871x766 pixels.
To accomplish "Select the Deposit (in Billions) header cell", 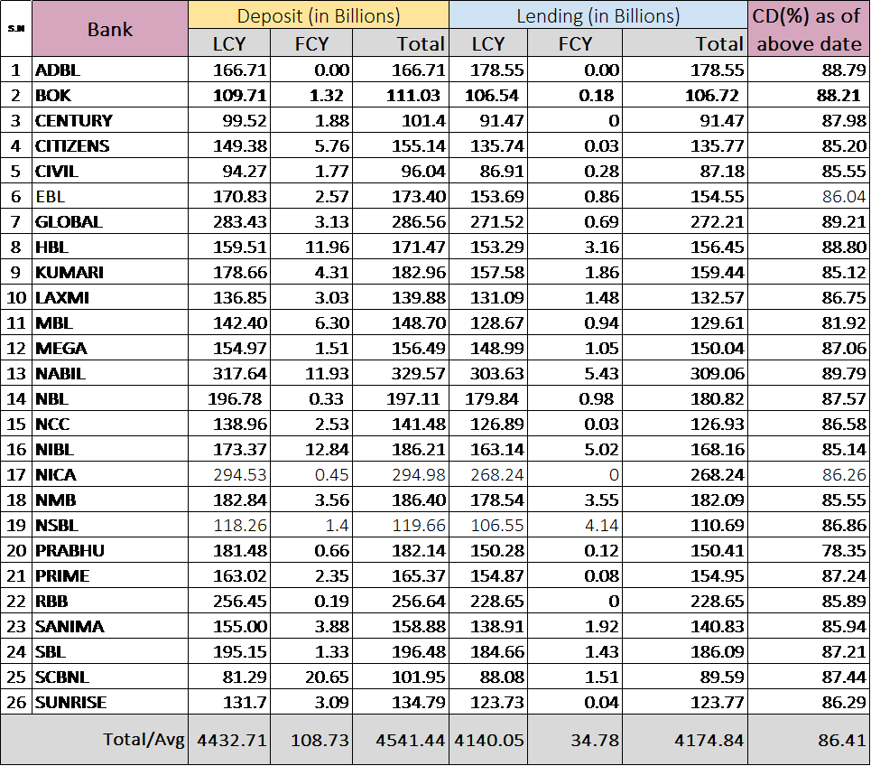I will (x=318, y=15).
